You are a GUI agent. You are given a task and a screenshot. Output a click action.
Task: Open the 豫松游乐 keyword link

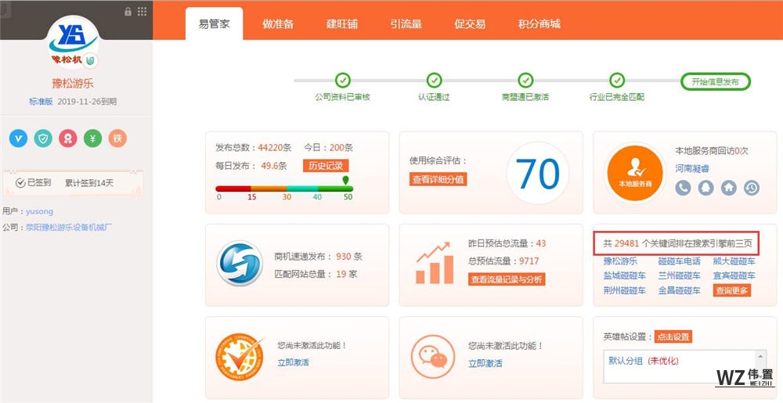pyautogui.click(x=620, y=261)
